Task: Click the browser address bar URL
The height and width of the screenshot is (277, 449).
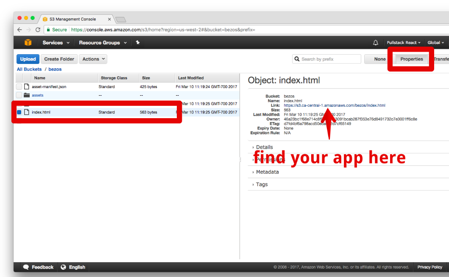Action: 163,30
